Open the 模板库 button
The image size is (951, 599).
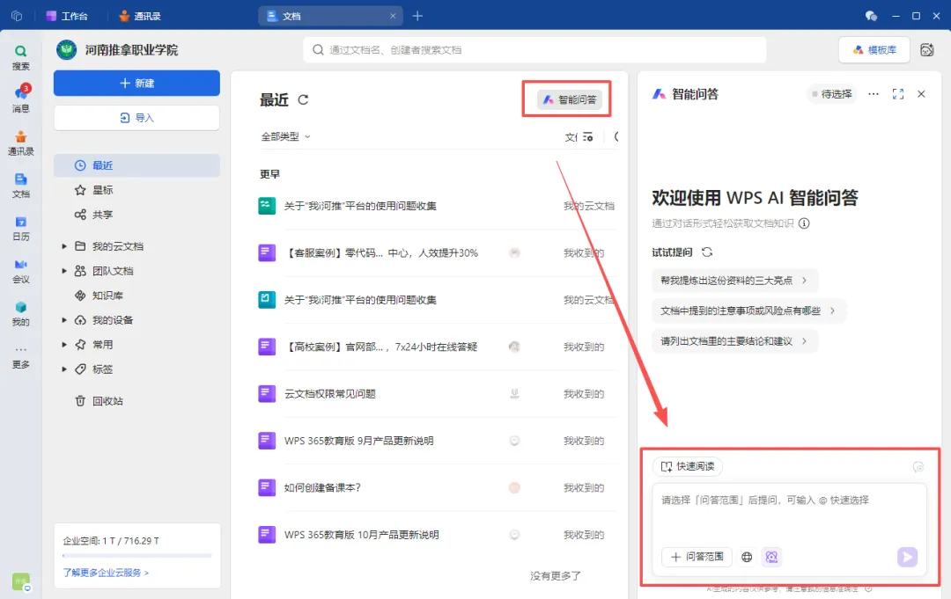tap(874, 49)
